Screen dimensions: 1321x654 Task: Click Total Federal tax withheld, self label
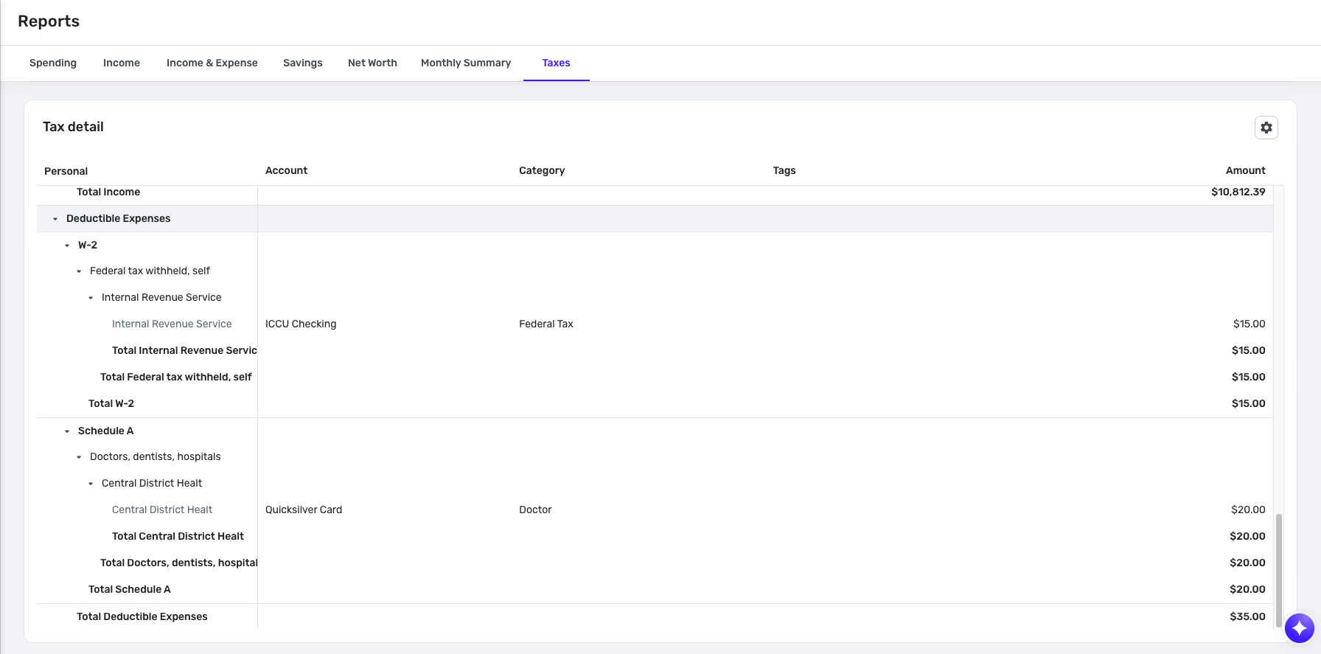click(x=176, y=377)
